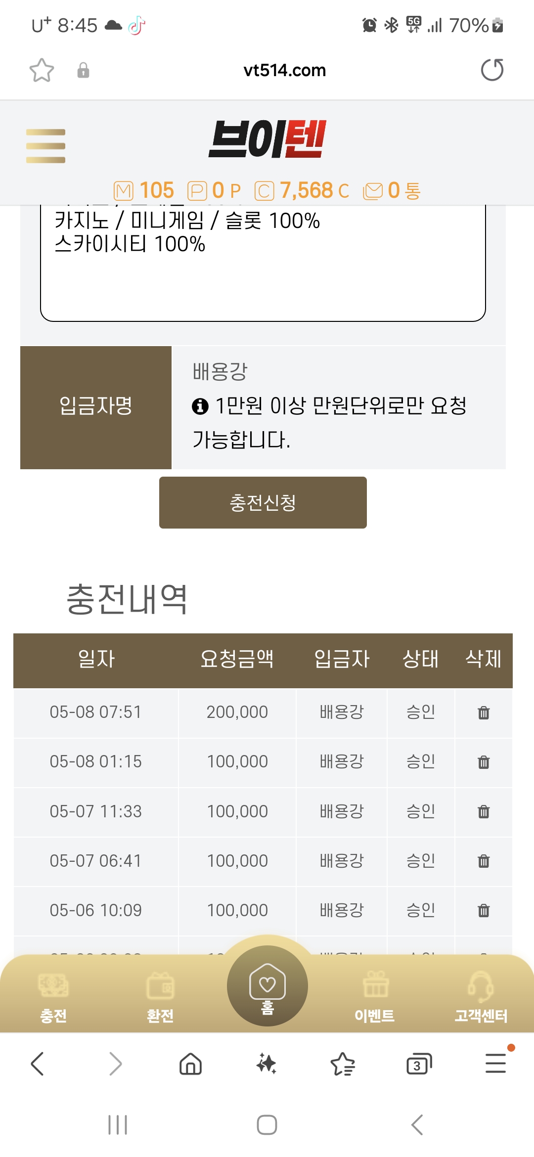Image resolution: width=534 pixels, height=1157 pixels.
Task: Delete the 05-06 10:09 deposit record
Action: [484, 910]
